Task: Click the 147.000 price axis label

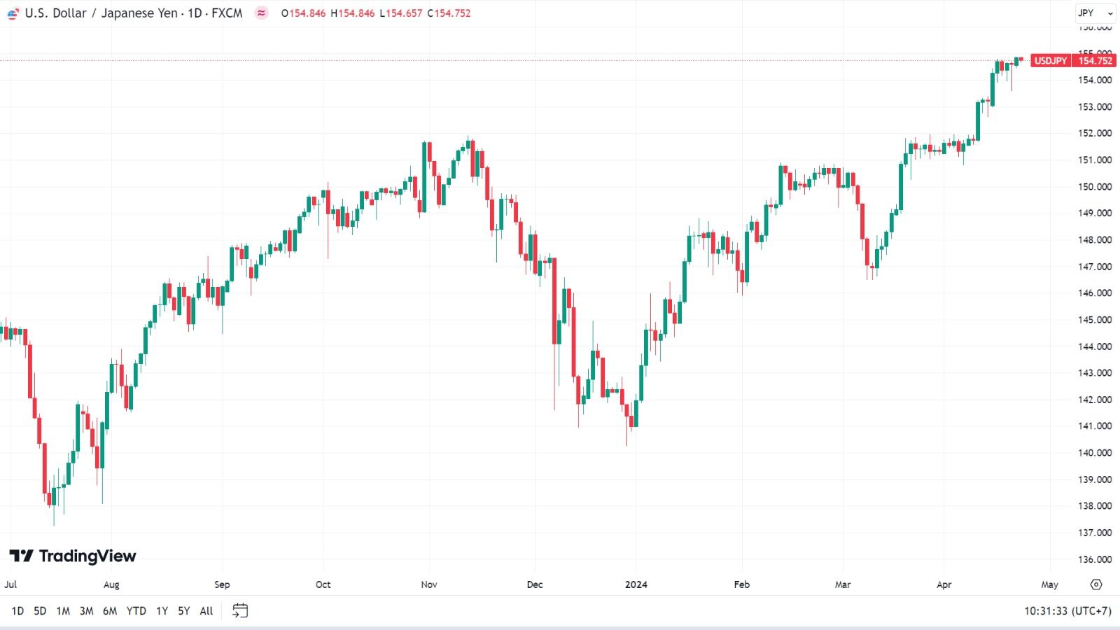Action: pyautogui.click(x=1095, y=267)
